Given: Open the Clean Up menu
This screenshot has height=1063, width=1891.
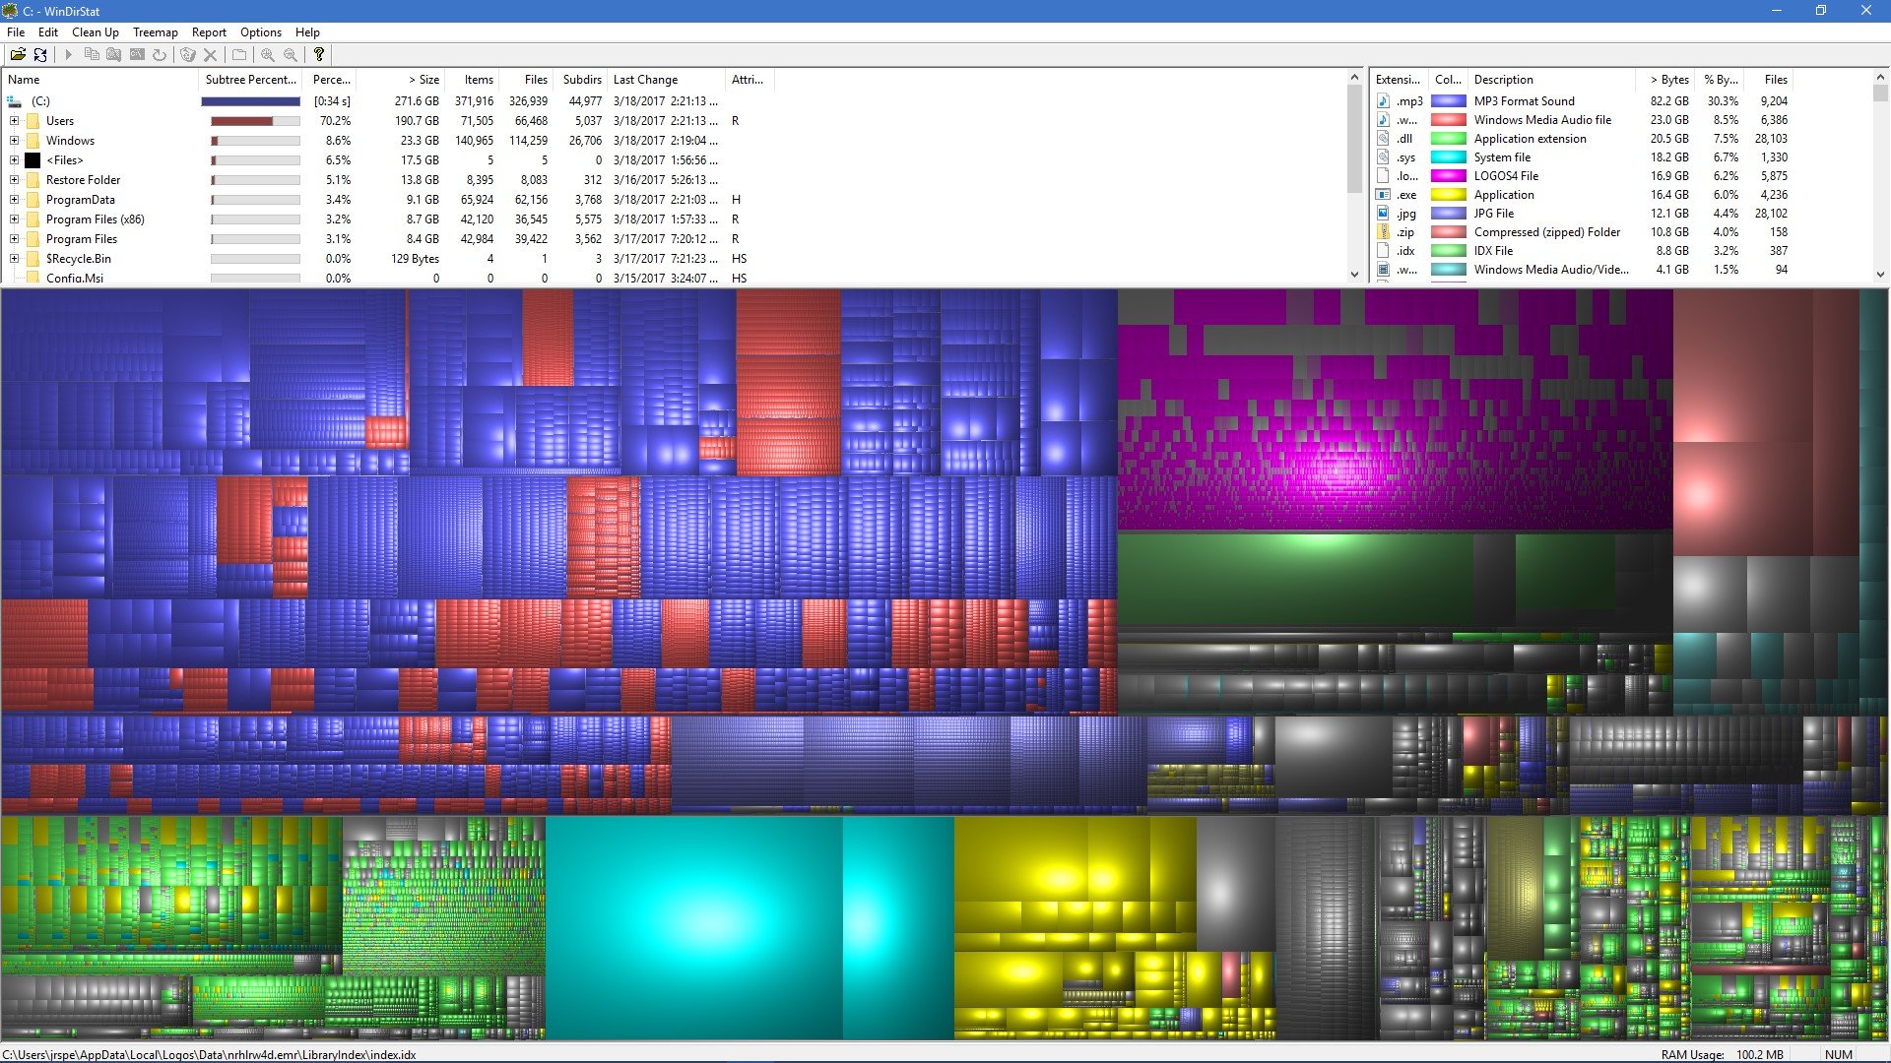Looking at the screenshot, I should click(x=95, y=32).
